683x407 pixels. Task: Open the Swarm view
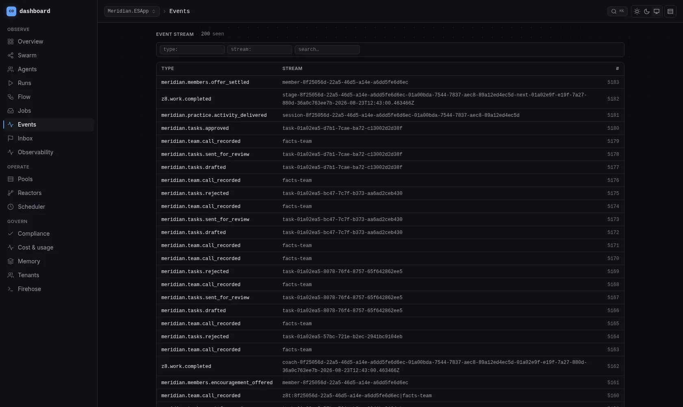coord(49,55)
